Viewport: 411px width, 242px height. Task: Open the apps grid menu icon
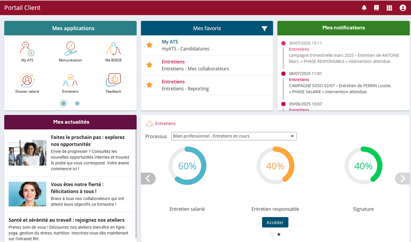pyautogui.click(x=389, y=8)
